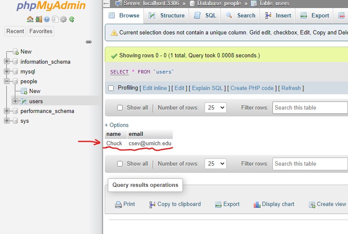Click the log out door icon
348x234 pixels.
39,19
